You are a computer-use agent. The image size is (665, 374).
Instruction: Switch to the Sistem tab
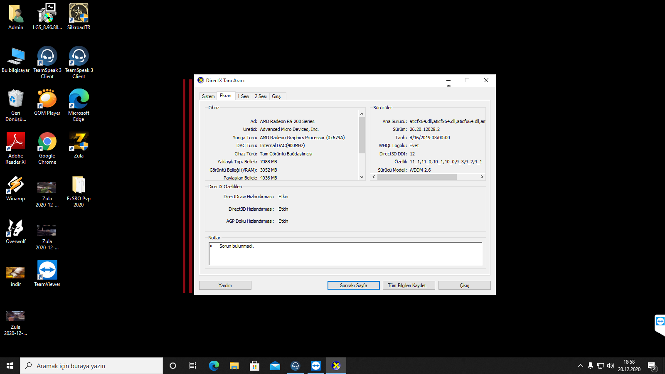(x=208, y=96)
